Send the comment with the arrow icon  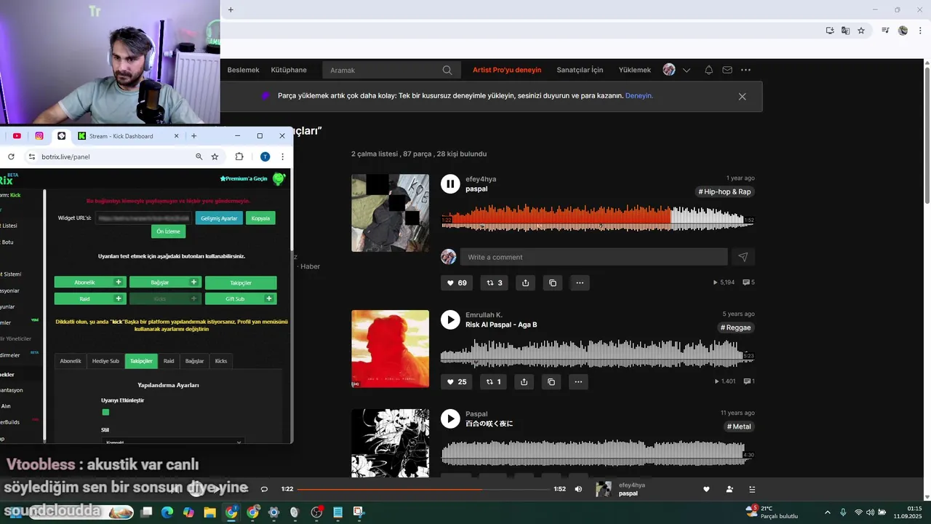coord(743,257)
